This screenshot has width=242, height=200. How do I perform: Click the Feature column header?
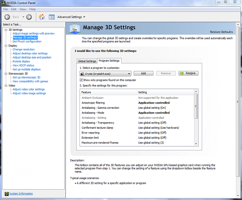click(x=108, y=92)
